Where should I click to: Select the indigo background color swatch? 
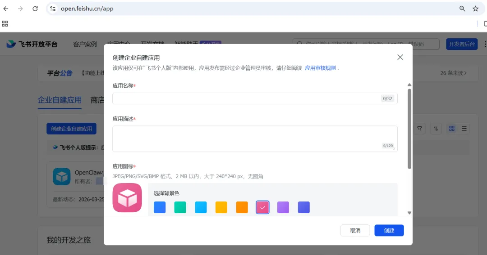pyautogui.click(x=304, y=207)
